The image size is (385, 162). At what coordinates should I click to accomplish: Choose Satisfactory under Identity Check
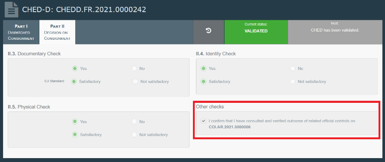tap(203, 81)
